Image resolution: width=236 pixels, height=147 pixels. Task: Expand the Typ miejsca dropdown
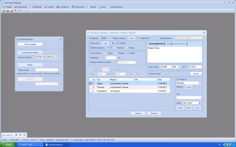pyautogui.click(x=200, y=83)
